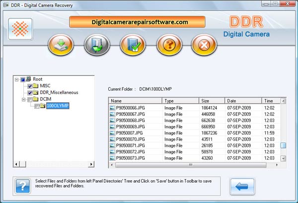
Task: Click file list vertical scrollbar down arrow
Action: [x=284, y=158]
